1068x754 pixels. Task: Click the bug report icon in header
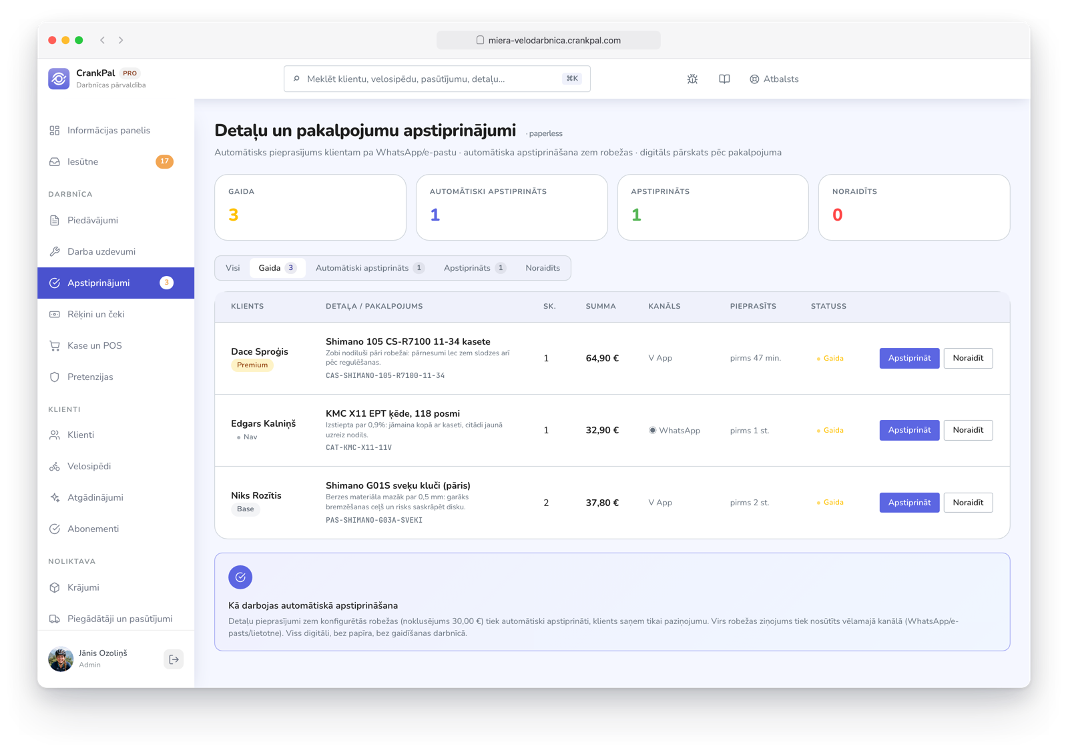click(x=692, y=79)
